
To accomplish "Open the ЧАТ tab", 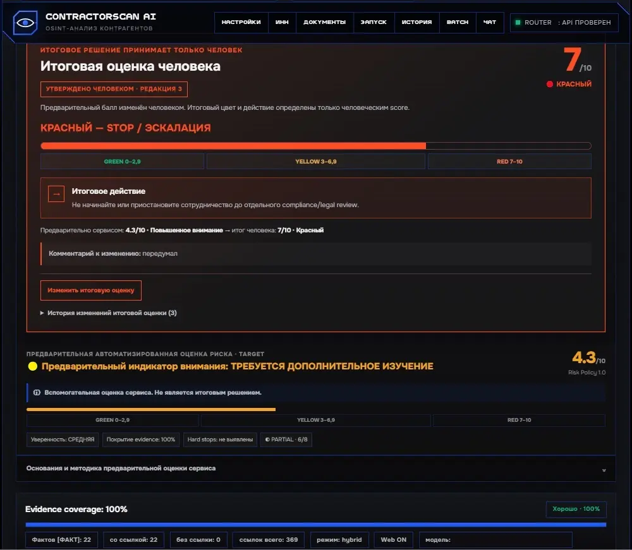I will tap(489, 22).
